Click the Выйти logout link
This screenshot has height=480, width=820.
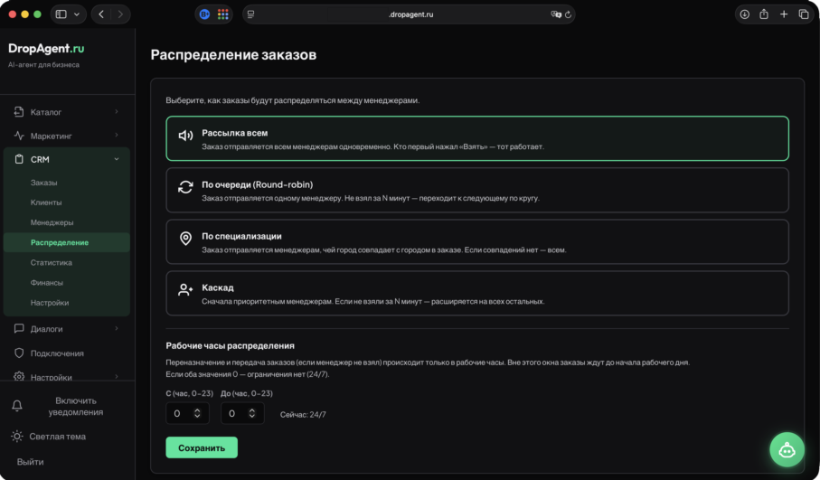click(30, 462)
